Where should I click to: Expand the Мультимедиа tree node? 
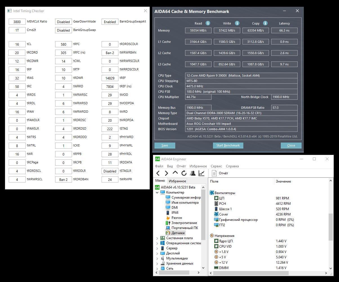coord(157,258)
